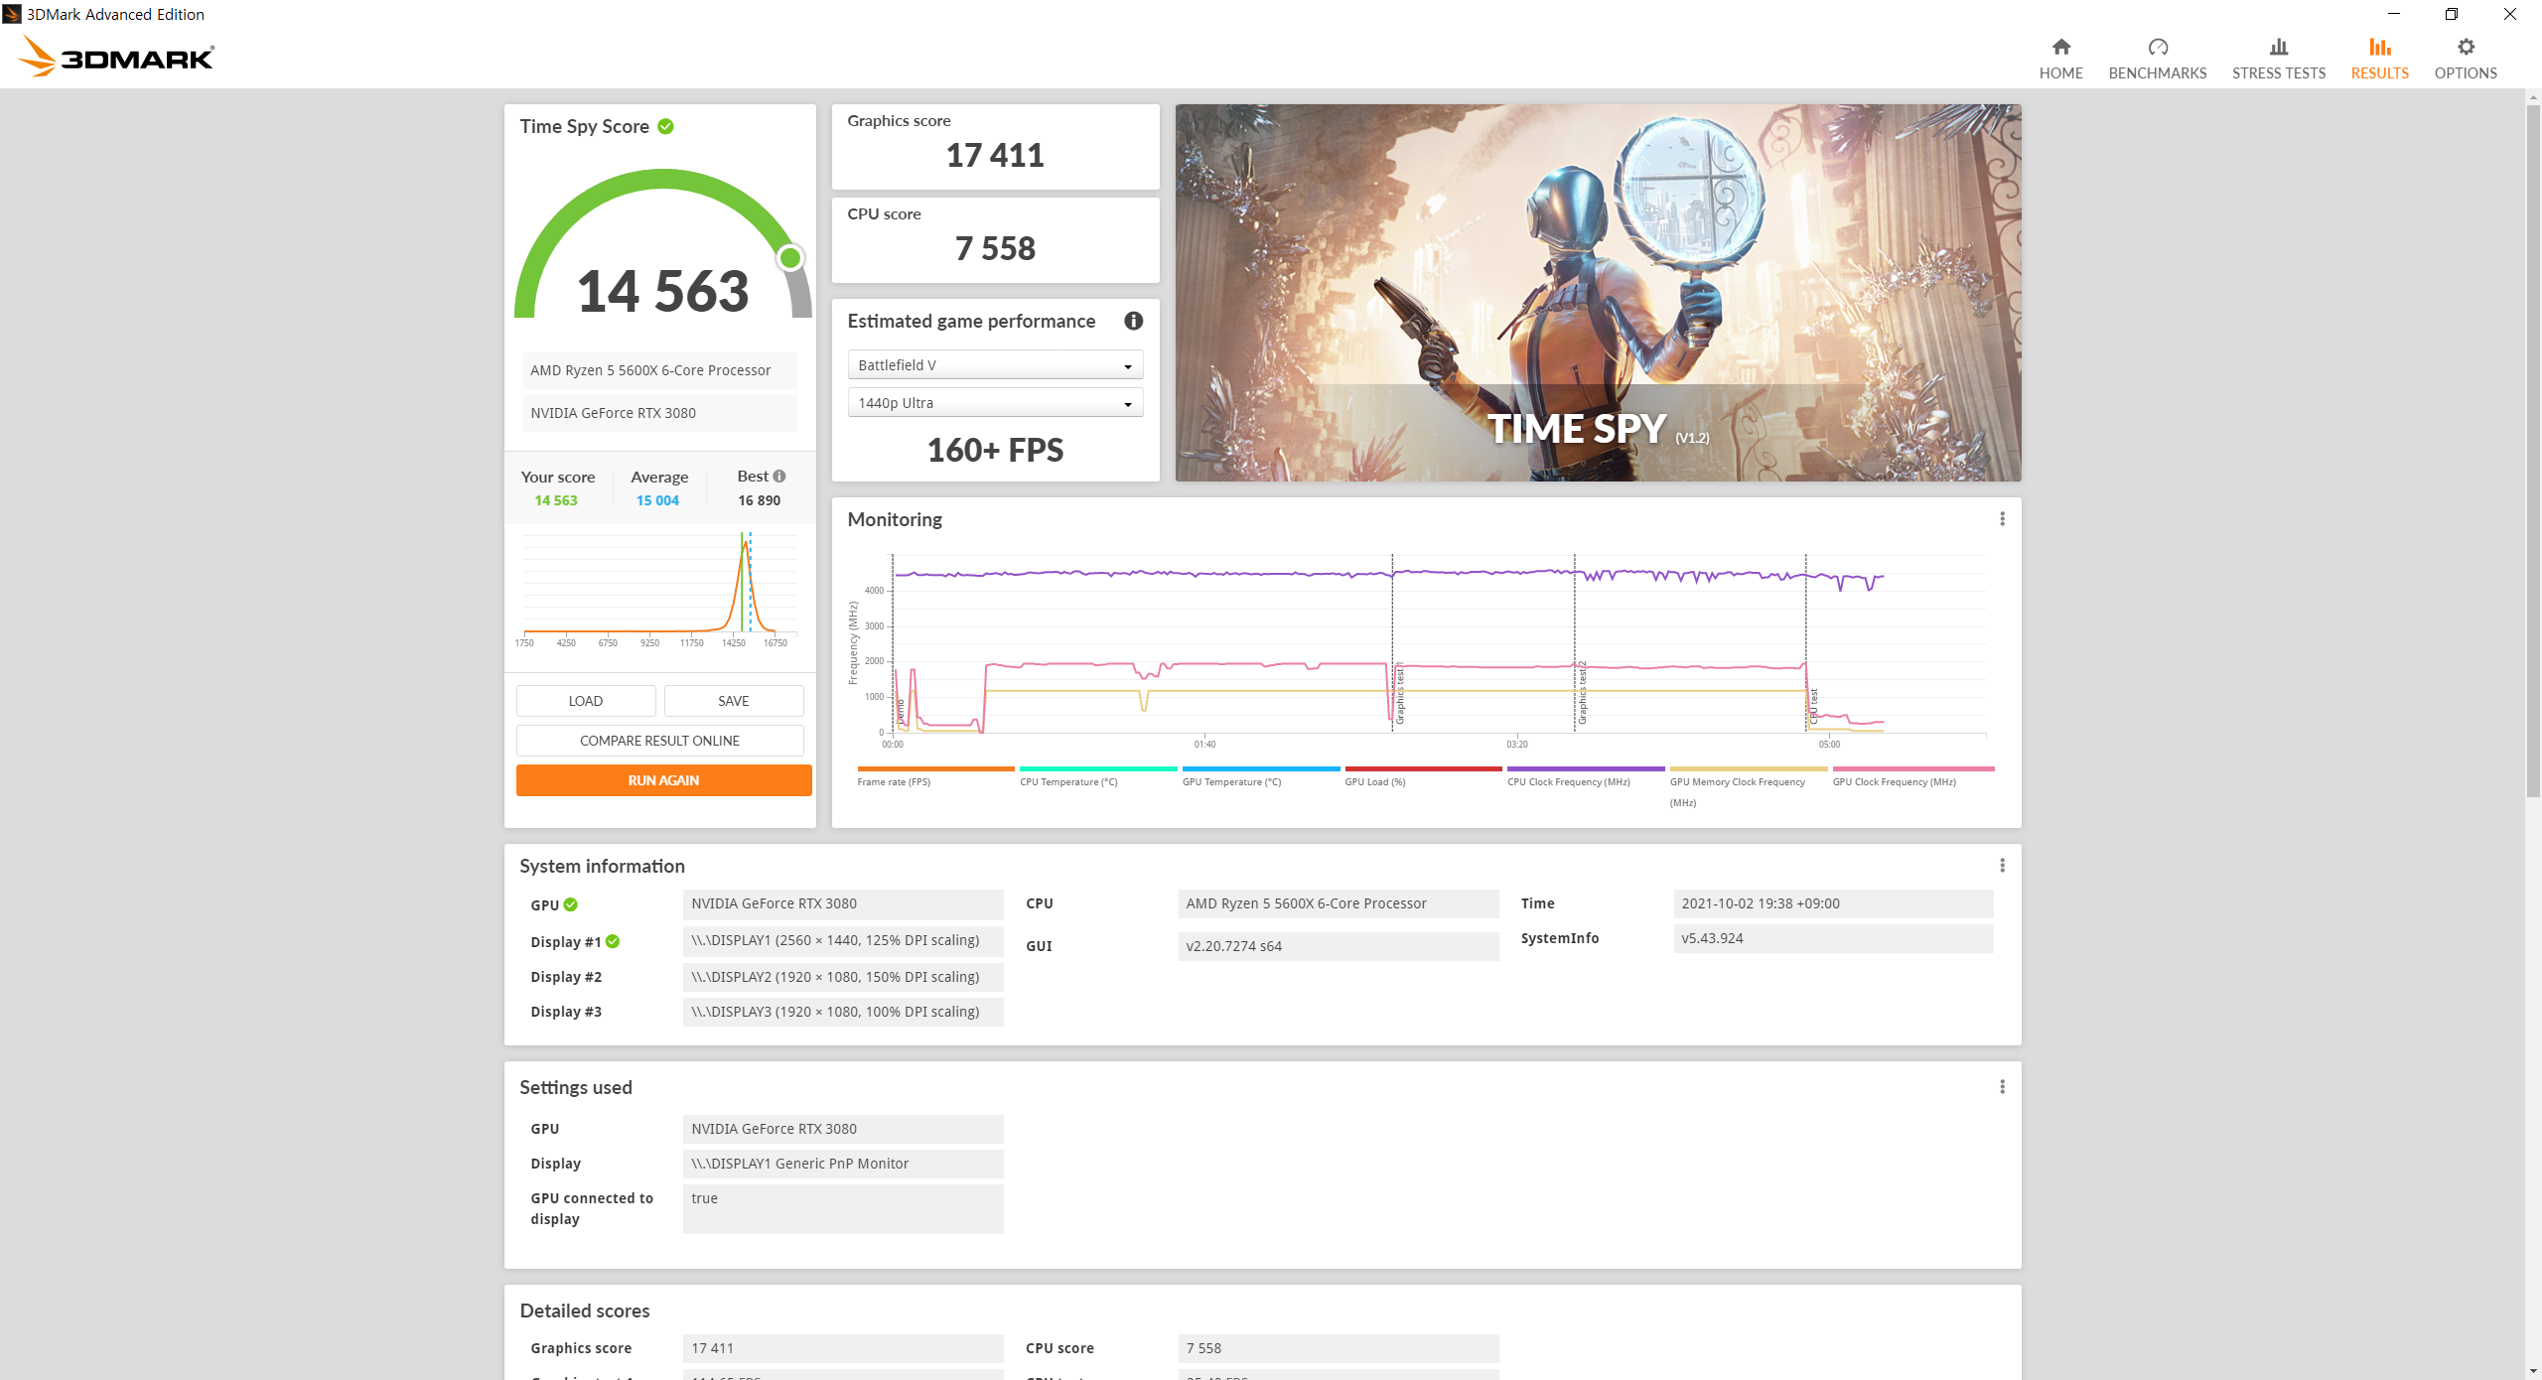This screenshot has width=2542, height=1380.
Task: Toggle GPU Load (%) legend series
Action: (1374, 782)
